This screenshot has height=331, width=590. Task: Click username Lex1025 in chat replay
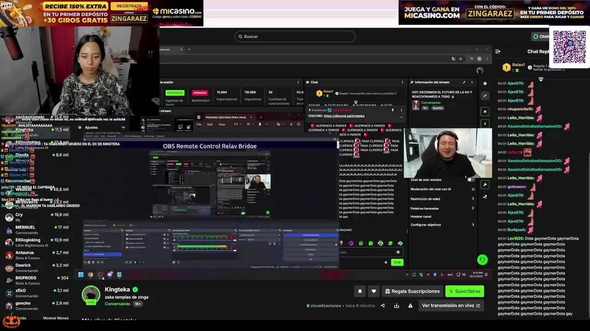coord(515,239)
